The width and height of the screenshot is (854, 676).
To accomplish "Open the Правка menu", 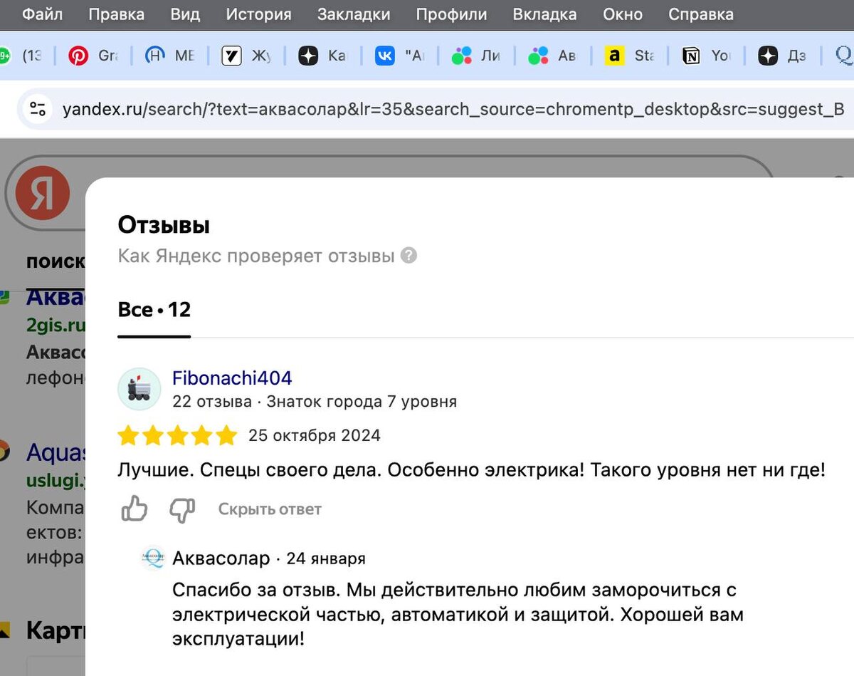I will (117, 14).
